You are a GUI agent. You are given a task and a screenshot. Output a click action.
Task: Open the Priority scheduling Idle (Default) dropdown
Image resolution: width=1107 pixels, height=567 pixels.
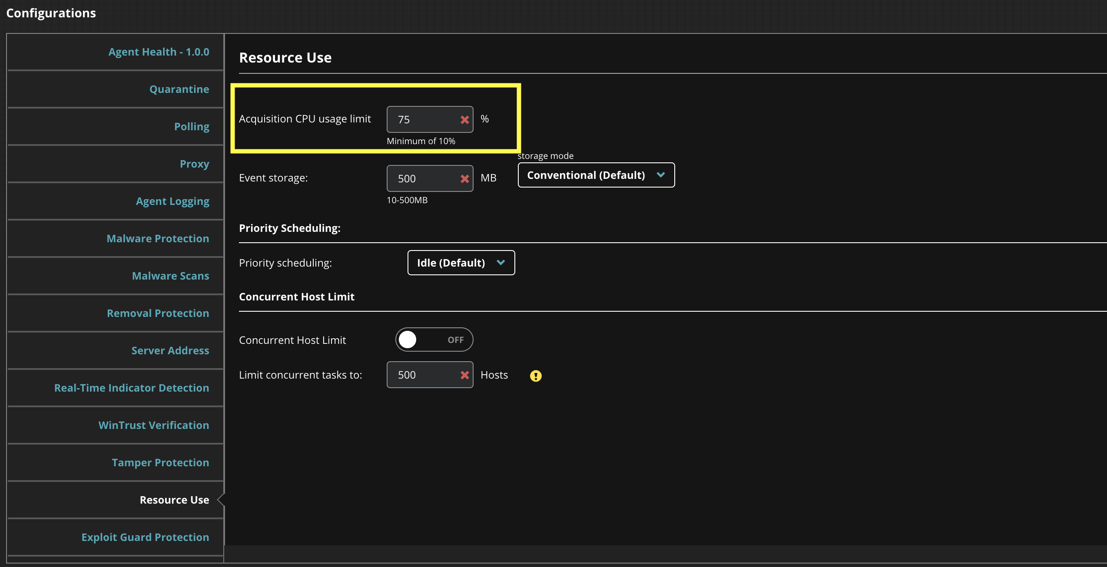coord(461,263)
